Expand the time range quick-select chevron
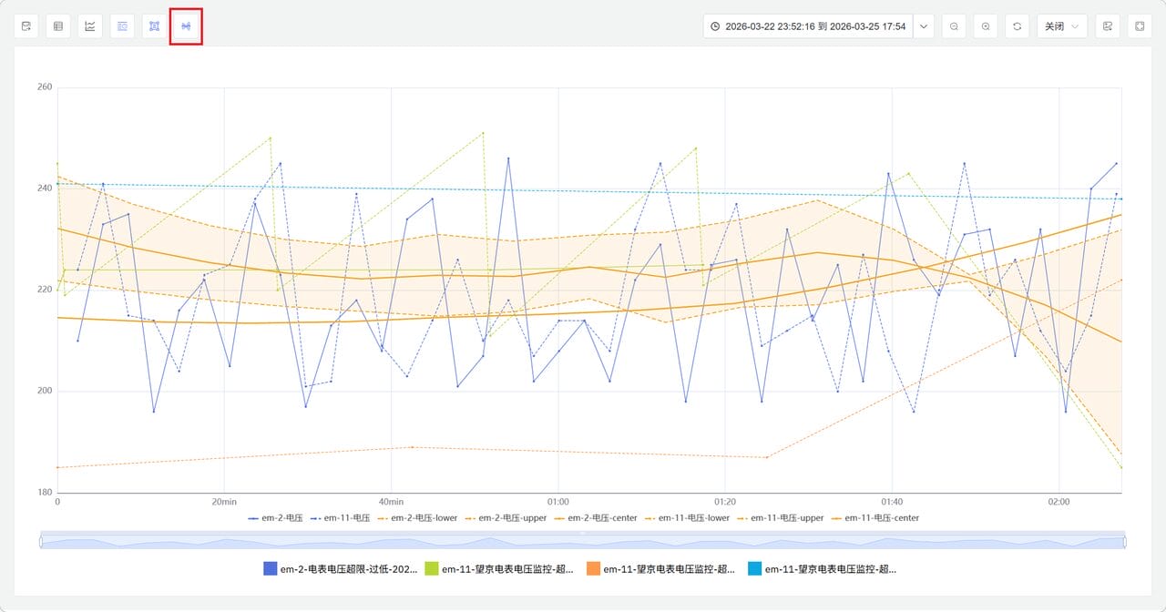 coord(924,26)
